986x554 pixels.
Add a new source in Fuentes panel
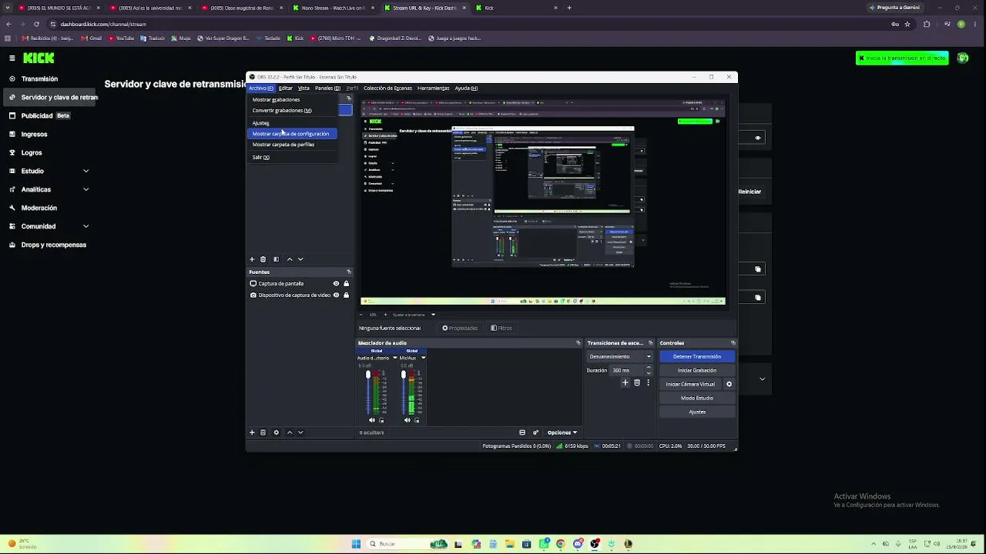252,432
